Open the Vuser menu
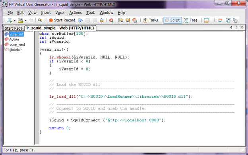 click(x=60, y=13)
